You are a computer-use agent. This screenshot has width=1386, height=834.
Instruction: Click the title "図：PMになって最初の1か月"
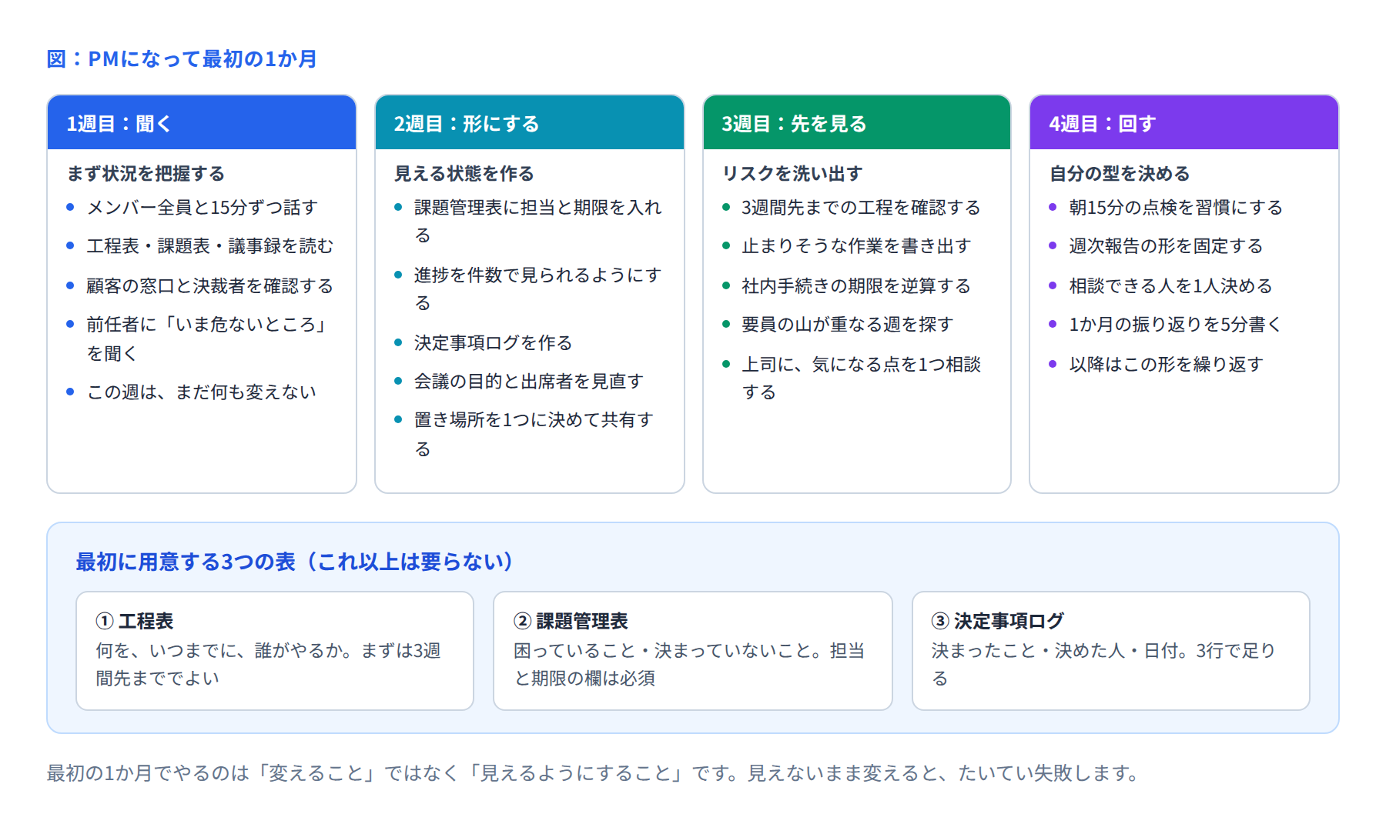tap(182, 59)
